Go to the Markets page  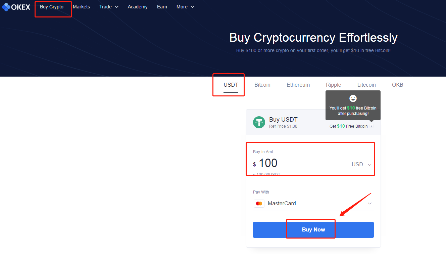point(81,7)
